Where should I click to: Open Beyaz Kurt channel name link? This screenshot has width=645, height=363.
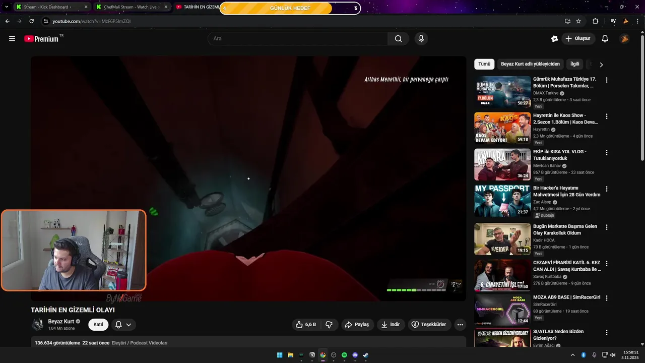point(61,321)
